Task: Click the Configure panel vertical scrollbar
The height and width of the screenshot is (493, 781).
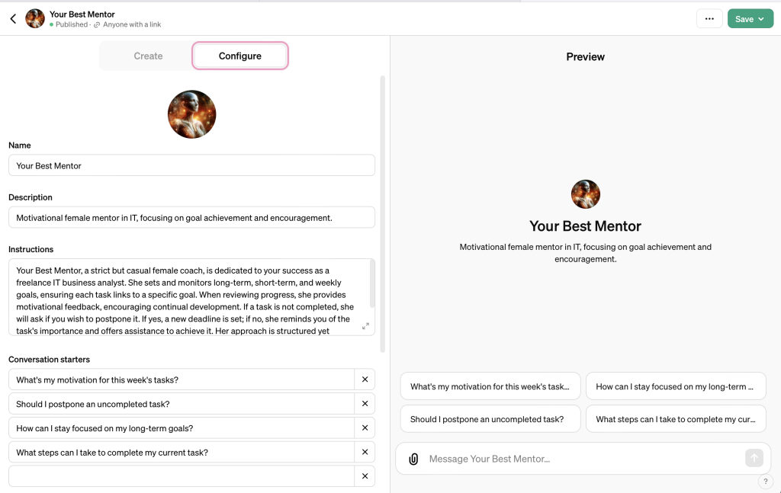Action: tap(382, 213)
